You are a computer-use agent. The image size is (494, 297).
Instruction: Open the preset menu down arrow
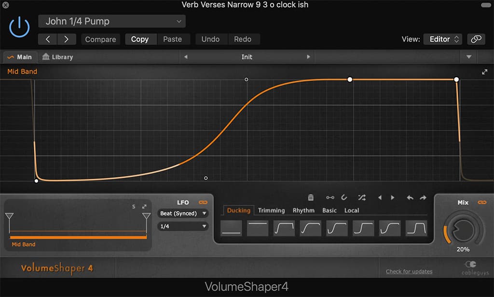click(469, 57)
